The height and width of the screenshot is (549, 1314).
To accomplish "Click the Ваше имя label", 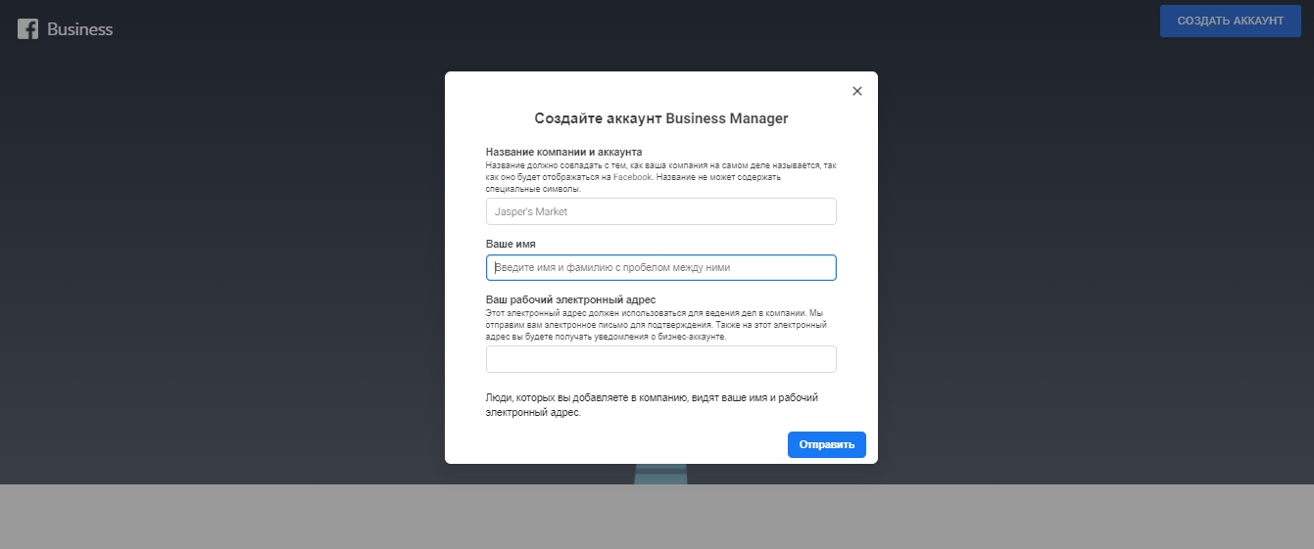I will [x=511, y=244].
